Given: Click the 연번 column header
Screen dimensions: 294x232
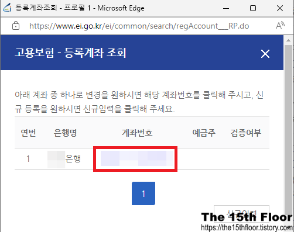Looking at the screenshot, I should pos(28,133).
